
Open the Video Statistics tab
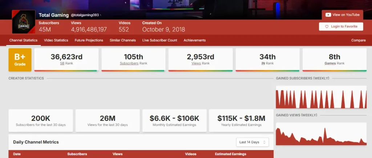(56, 40)
